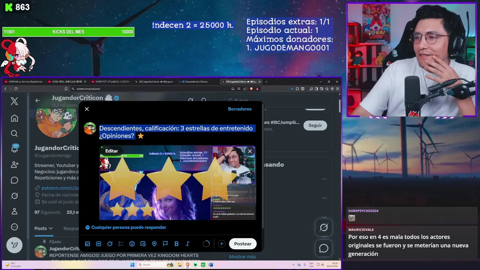
Task: Open More options circle in sidebar
Action: tap(14, 227)
